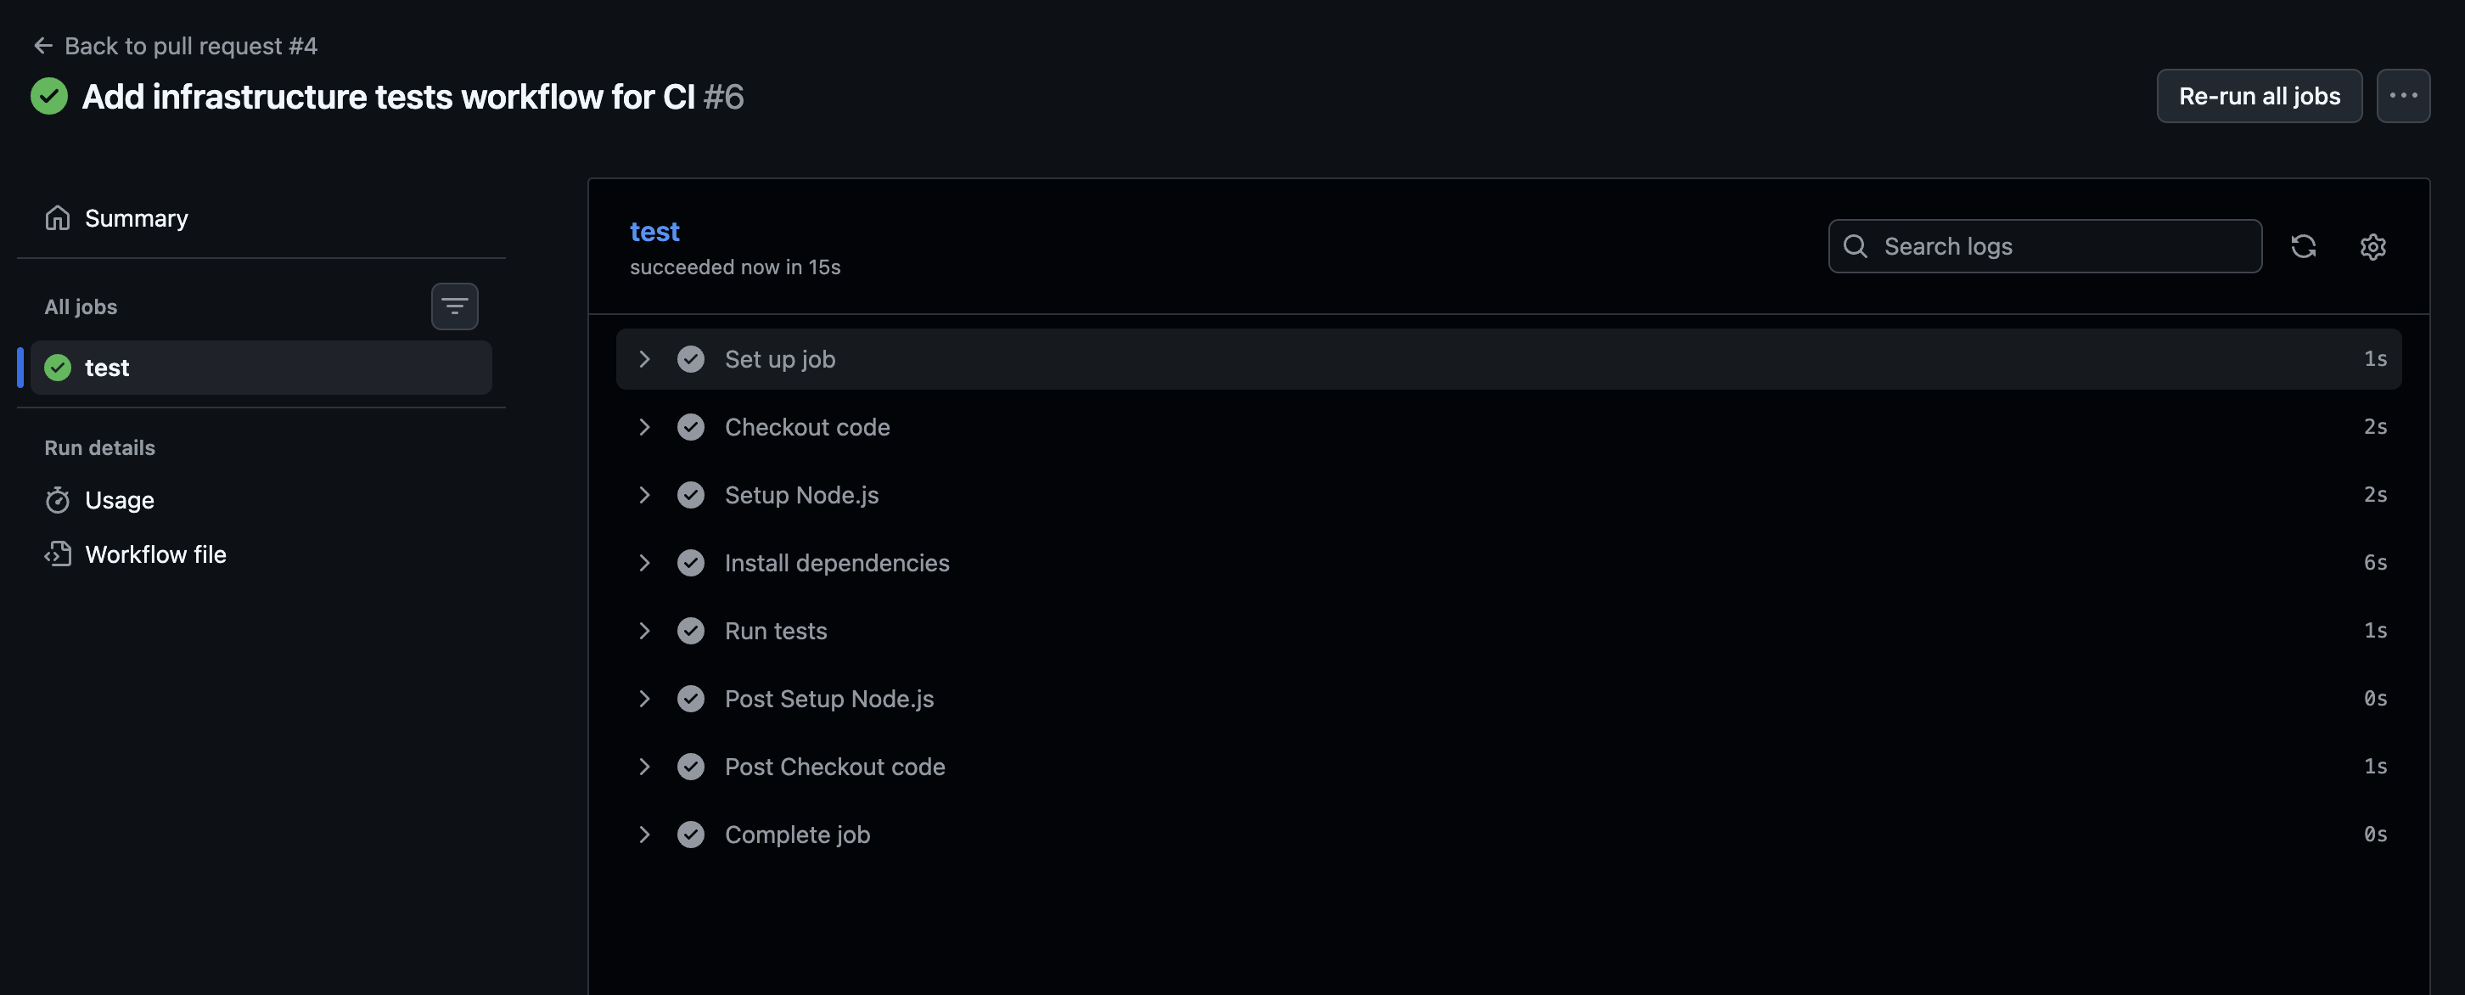Click the Usage stopwatch icon
This screenshot has height=995, width=2465.
[58, 500]
